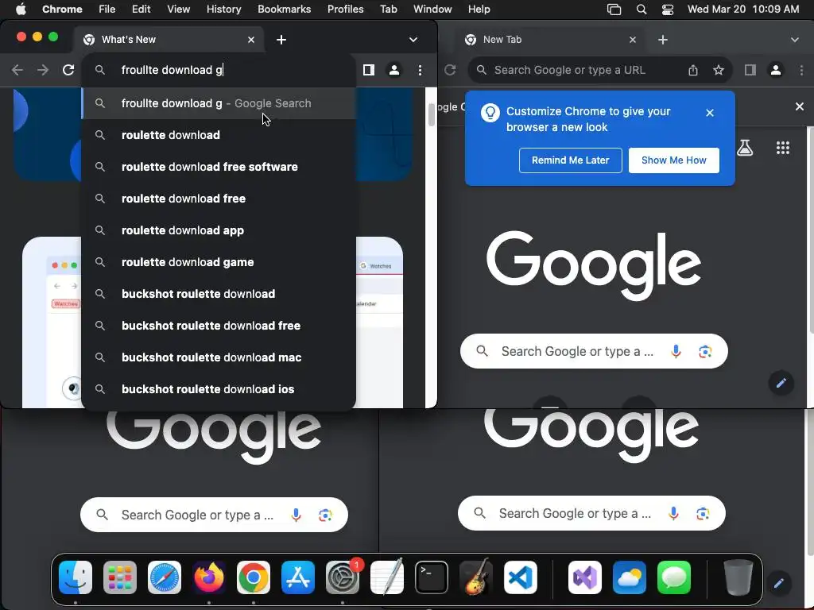
Task: Click Google Lens in bottom-left Google page
Action: pos(325,515)
